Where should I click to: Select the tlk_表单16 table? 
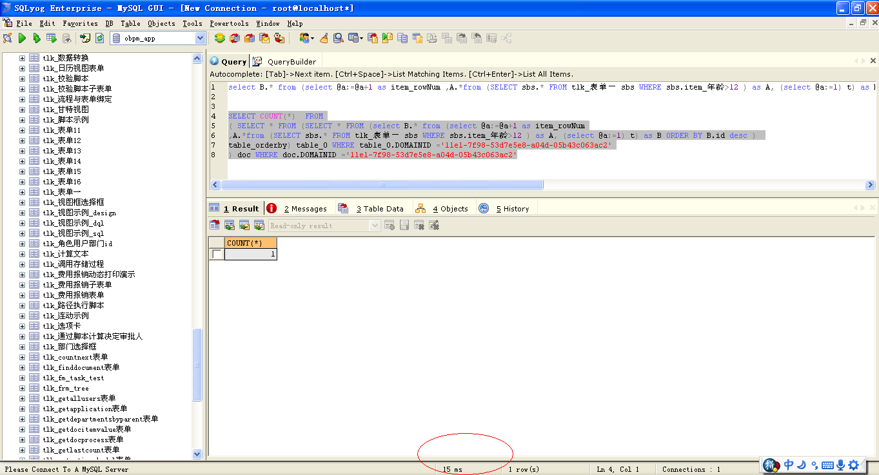[x=62, y=181]
